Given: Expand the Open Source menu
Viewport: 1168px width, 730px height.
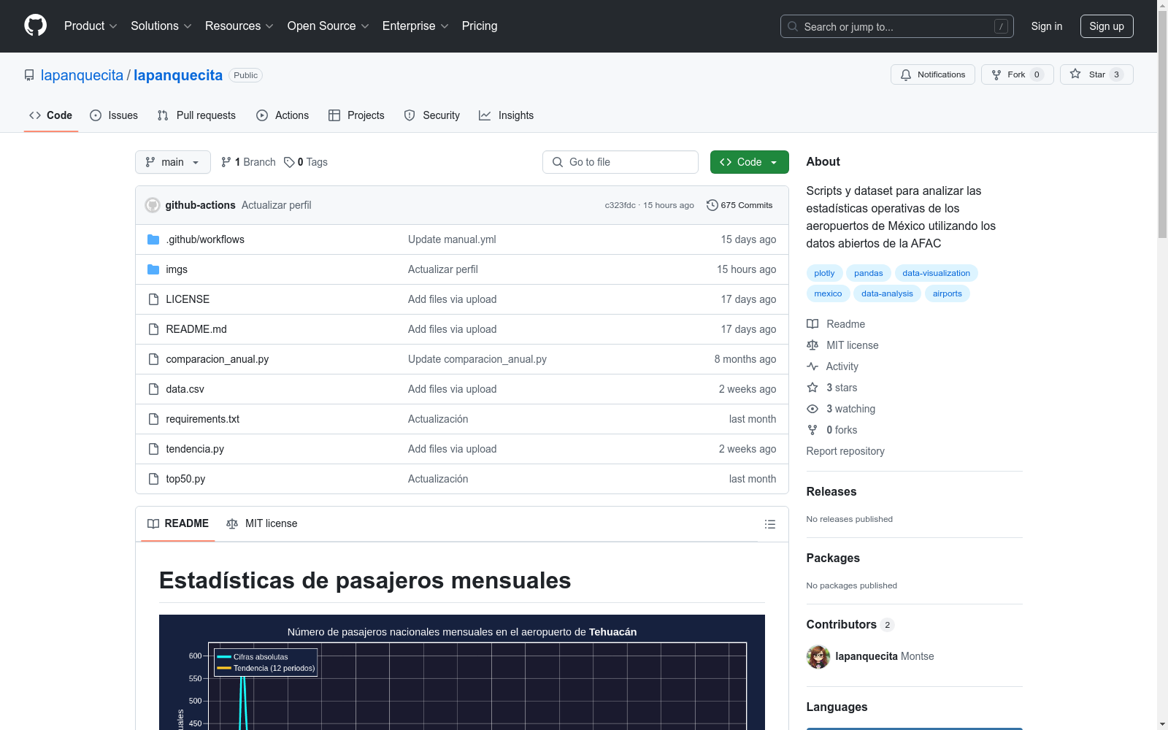Looking at the screenshot, I should pyautogui.click(x=328, y=26).
